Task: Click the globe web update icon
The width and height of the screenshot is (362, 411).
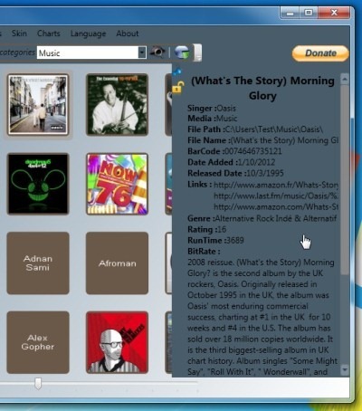Action: click(182, 53)
